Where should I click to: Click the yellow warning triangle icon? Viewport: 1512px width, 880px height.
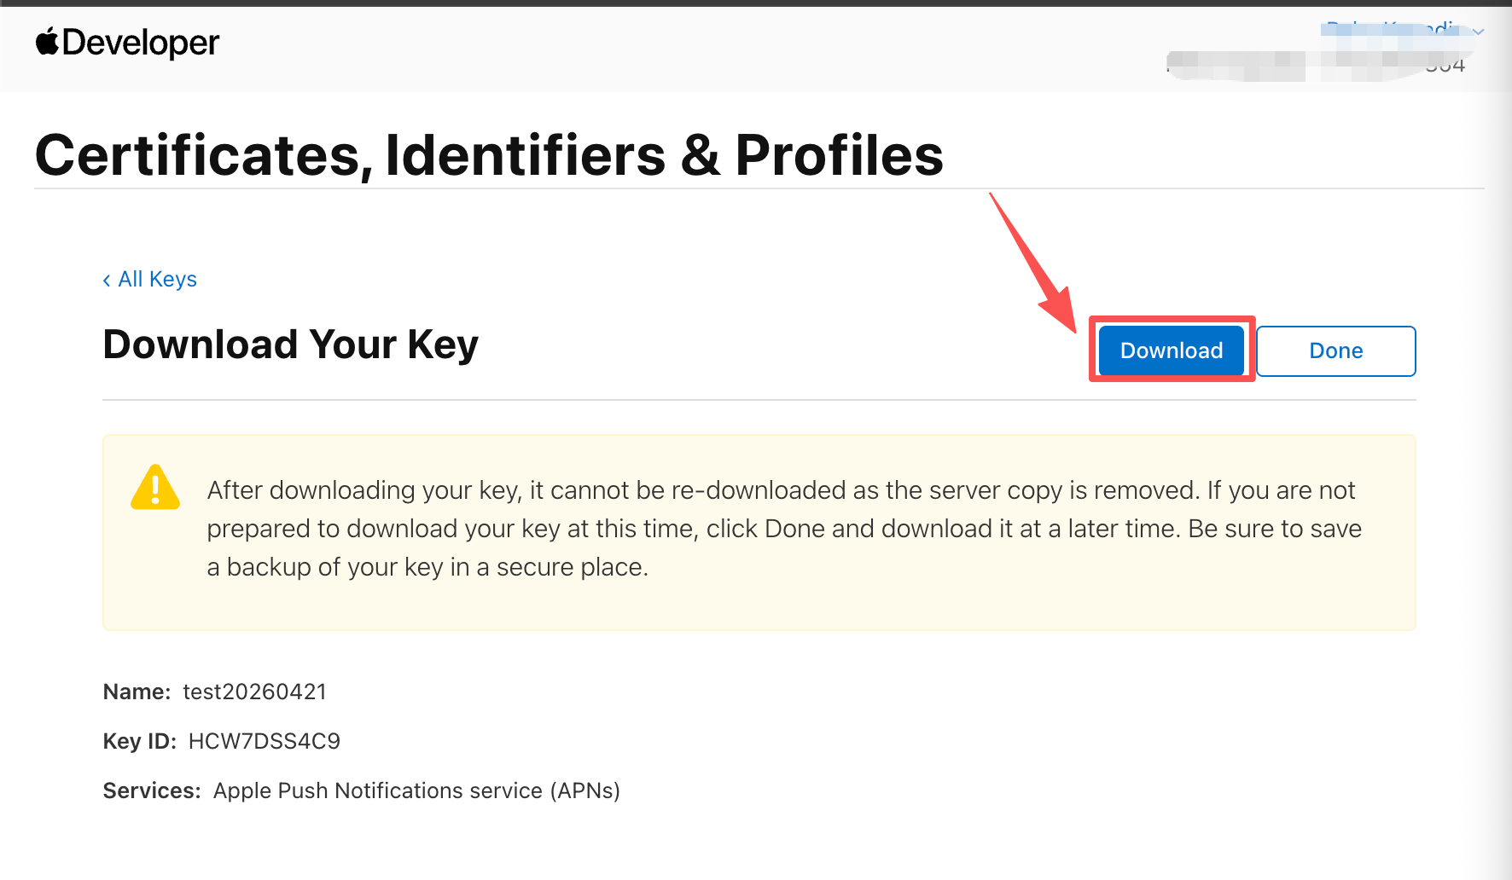click(x=155, y=488)
